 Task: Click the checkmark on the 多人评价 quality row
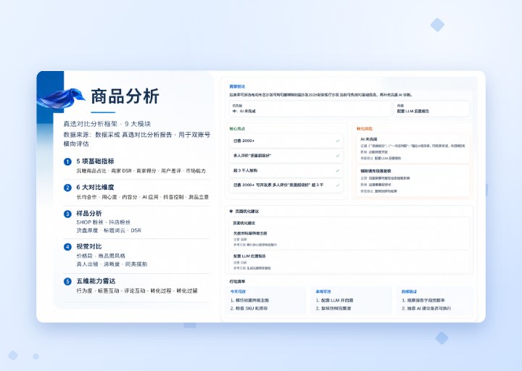338,155
